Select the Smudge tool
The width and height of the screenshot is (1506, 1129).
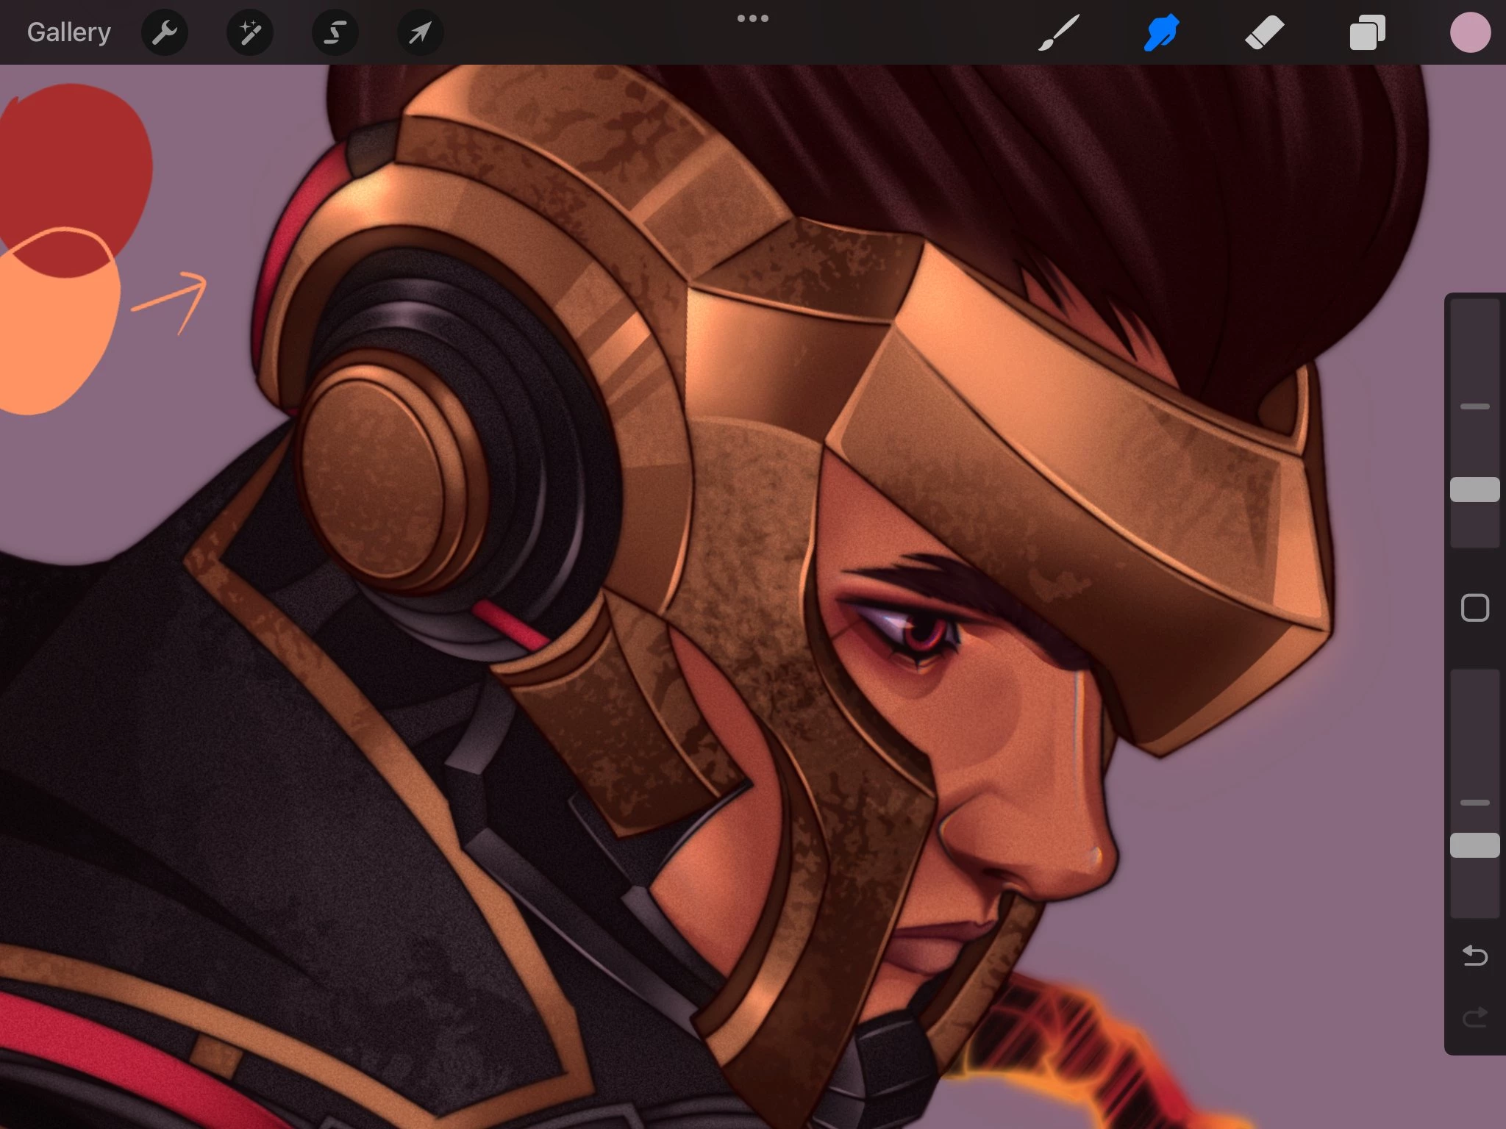pos(1162,32)
